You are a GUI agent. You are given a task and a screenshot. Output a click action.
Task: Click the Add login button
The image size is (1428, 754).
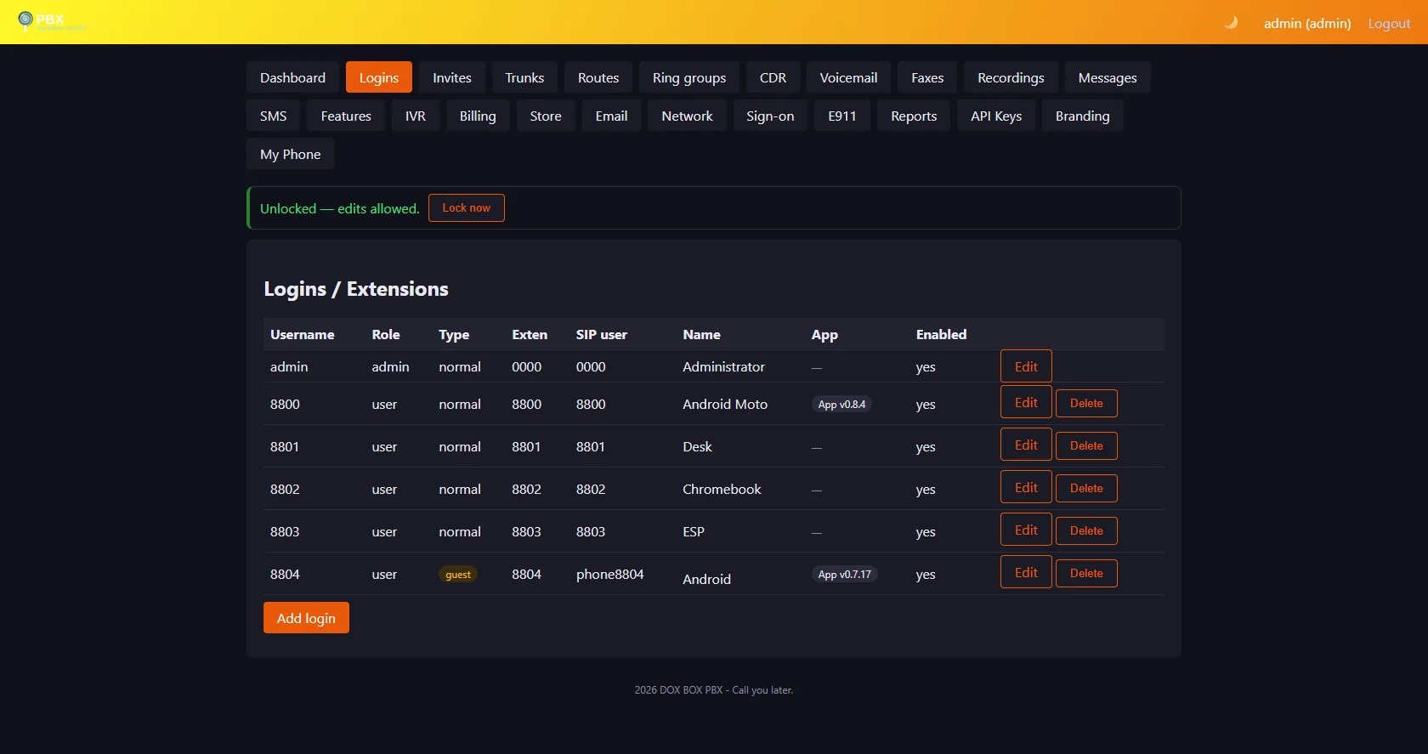pyautogui.click(x=306, y=618)
